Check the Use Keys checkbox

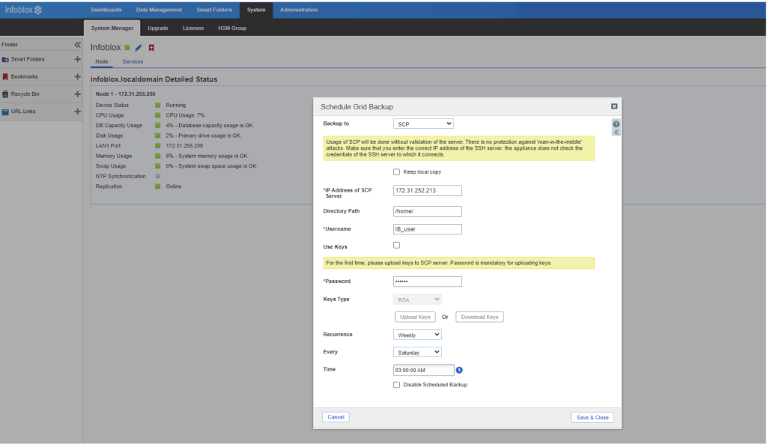(396, 246)
